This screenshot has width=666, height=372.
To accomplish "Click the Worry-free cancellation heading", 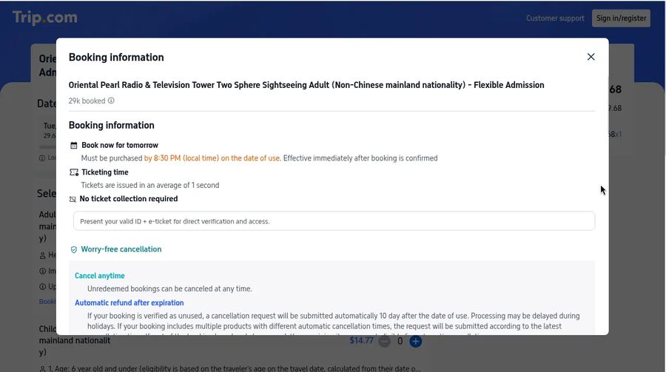I will click(x=121, y=249).
